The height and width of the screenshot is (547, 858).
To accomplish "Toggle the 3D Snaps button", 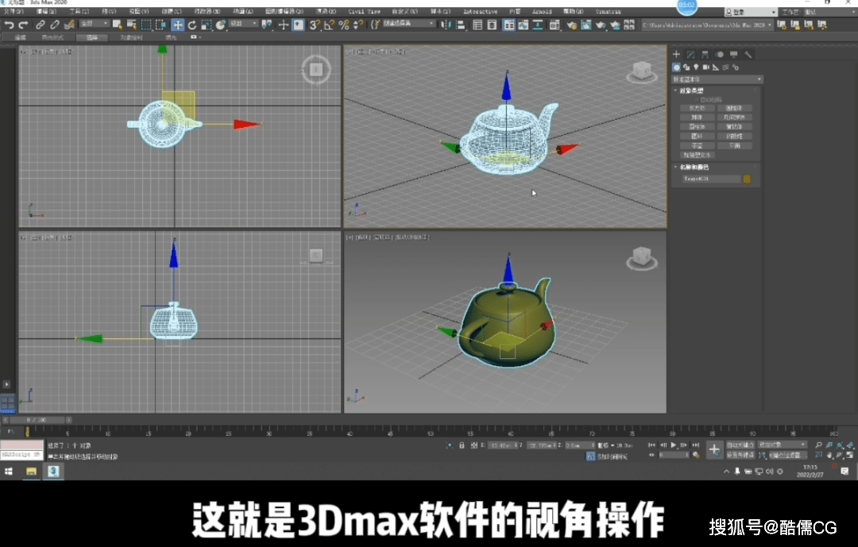I will [x=315, y=25].
